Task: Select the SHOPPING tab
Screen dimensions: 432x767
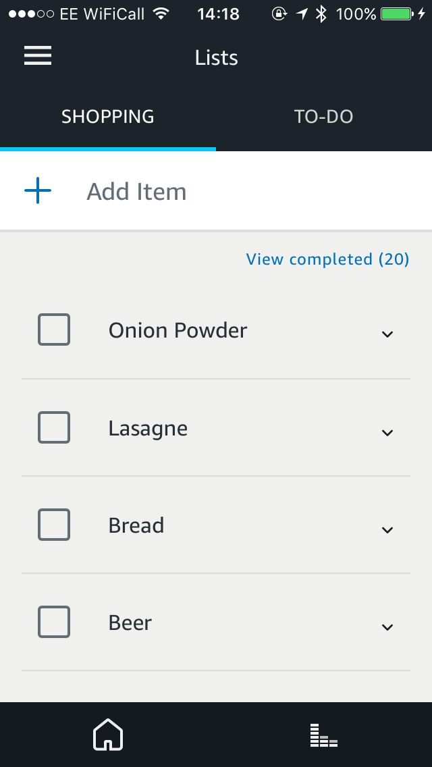Action: tap(108, 117)
